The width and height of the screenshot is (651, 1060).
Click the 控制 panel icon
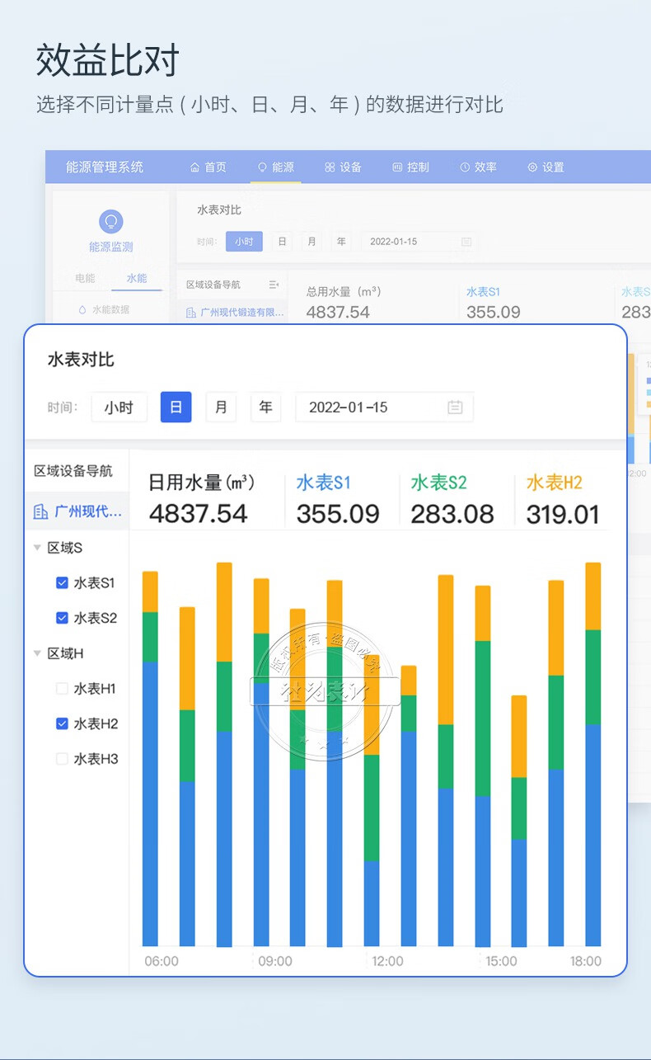tap(397, 167)
